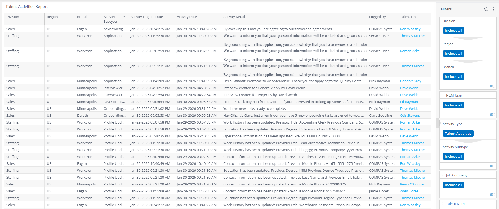Click the Jan-29-2026 08:21:20 AM logged date cell

pos(151,184)
